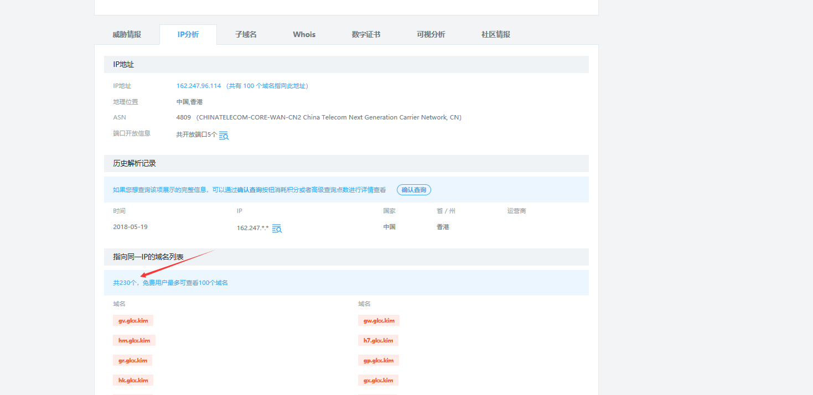Screen dimensions: 813x395
Task: Go to the 可视分析 tab
Action: click(431, 34)
